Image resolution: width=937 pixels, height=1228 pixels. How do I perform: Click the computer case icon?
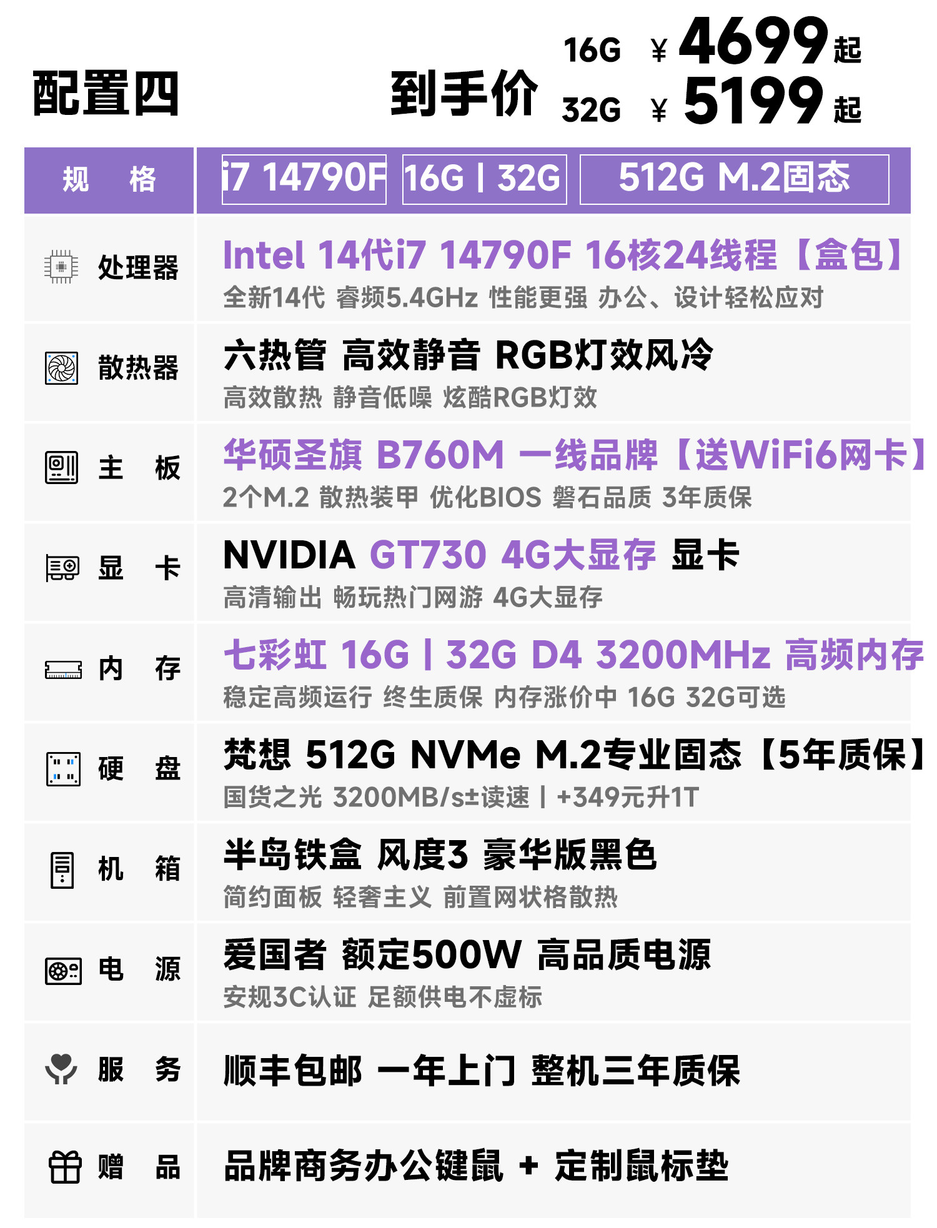[62, 869]
